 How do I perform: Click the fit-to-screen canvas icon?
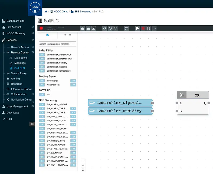(83, 170)
